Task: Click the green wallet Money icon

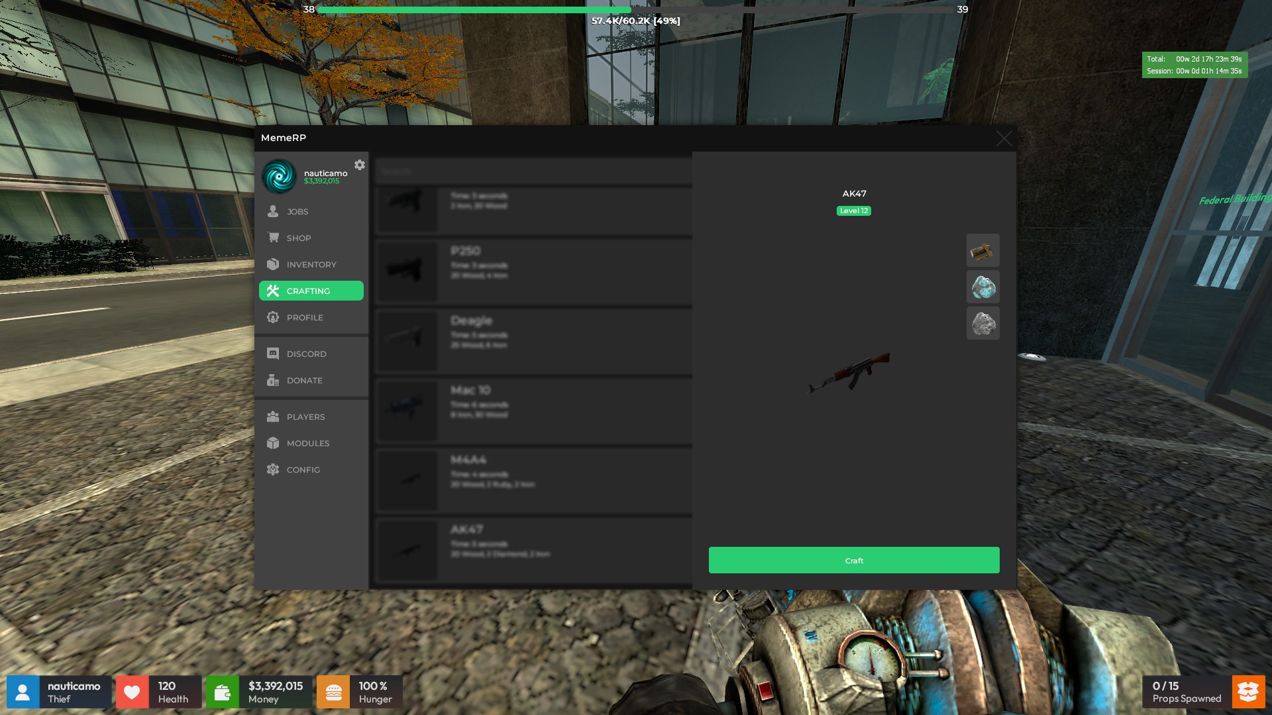Action: (x=222, y=692)
